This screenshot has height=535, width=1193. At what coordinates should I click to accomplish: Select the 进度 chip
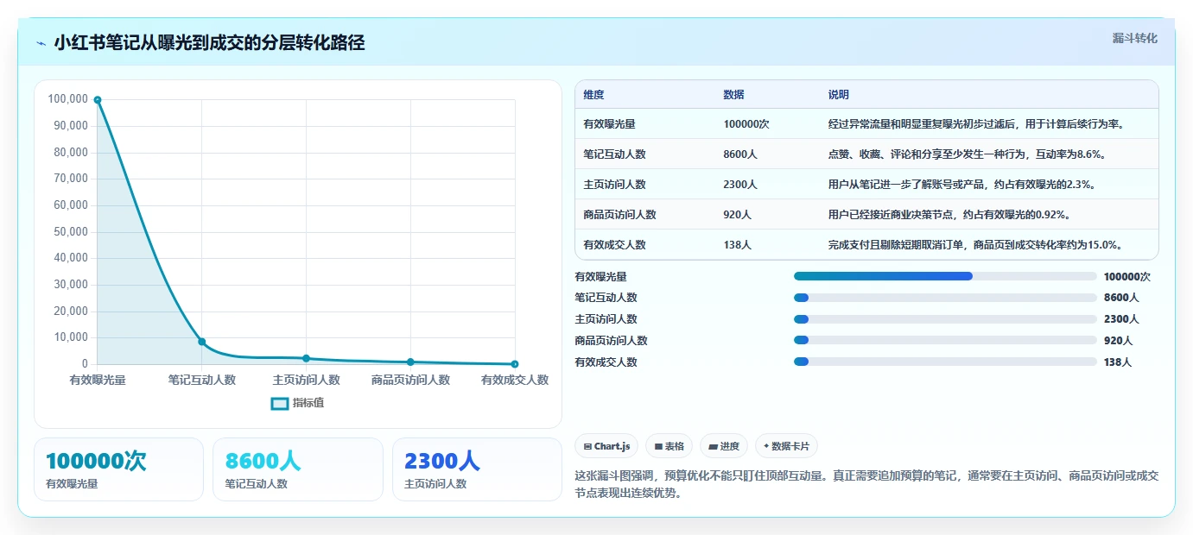(x=723, y=446)
